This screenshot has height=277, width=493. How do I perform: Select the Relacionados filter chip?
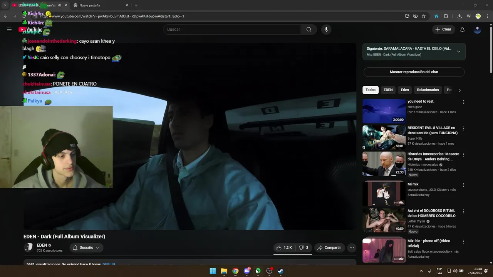pos(428,90)
